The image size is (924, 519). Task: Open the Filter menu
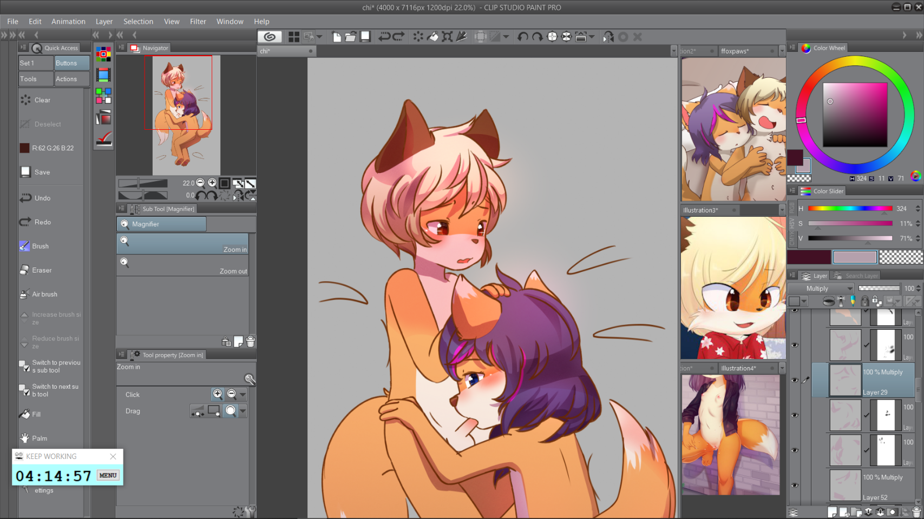coord(198,21)
